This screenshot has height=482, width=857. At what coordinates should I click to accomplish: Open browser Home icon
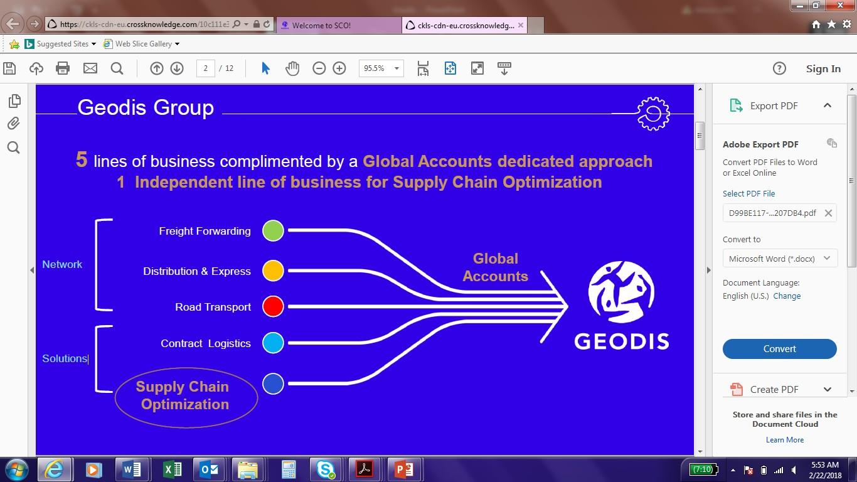tap(816, 24)
